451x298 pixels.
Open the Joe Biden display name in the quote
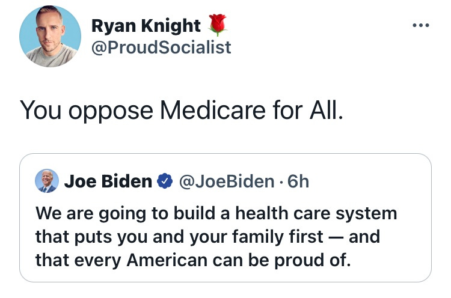108,181
